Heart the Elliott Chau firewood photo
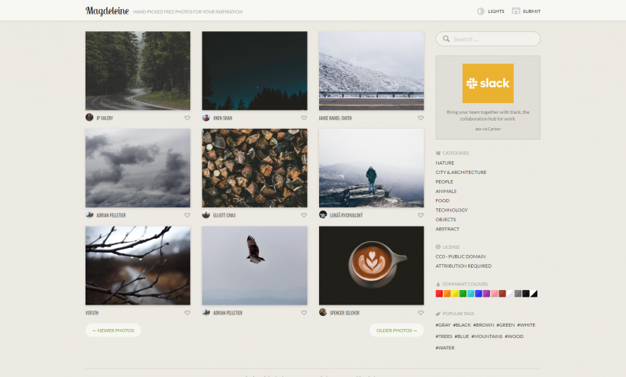 click(304, 215)
